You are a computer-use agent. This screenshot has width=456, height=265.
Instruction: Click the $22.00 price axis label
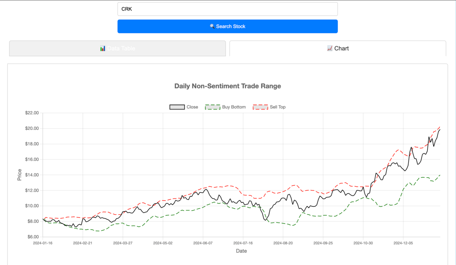pyautogui.click(x=31, y=113)
